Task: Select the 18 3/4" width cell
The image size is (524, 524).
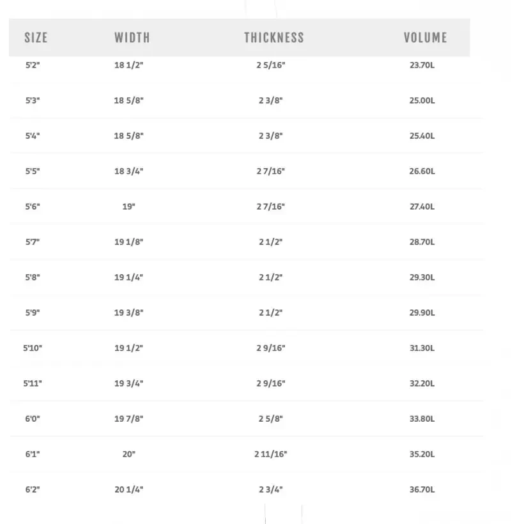Action: (x=129, y=171)
